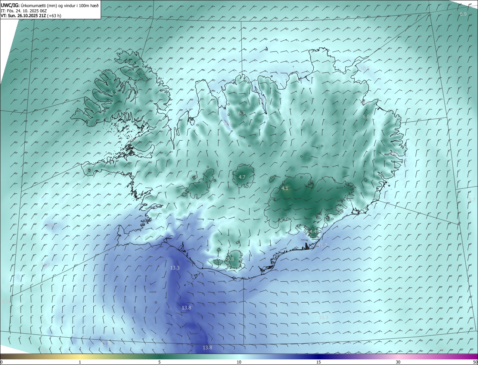Click the colorbar tick label 1
Image resolution: width=478 pixels, height=365 pixels.
tap(80, 362)
